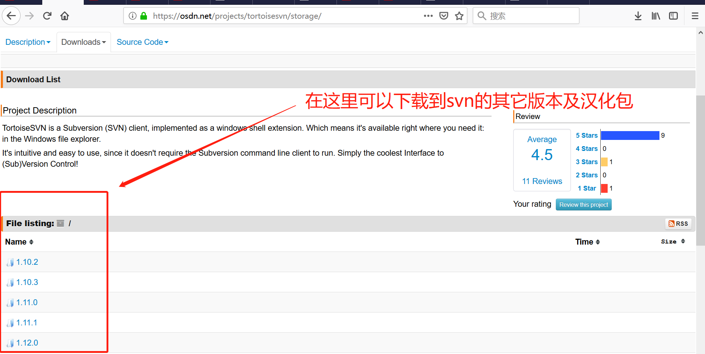705x354 pixels.
Task: Click the search magnifier icon
Action: click(x=482, y=16)
